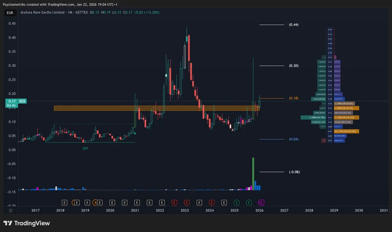Viewport: 392px width, 232px height.
Task: Open the earnings marker above the 2019 label
Action: pyautogui.click(x=87, y=203)
